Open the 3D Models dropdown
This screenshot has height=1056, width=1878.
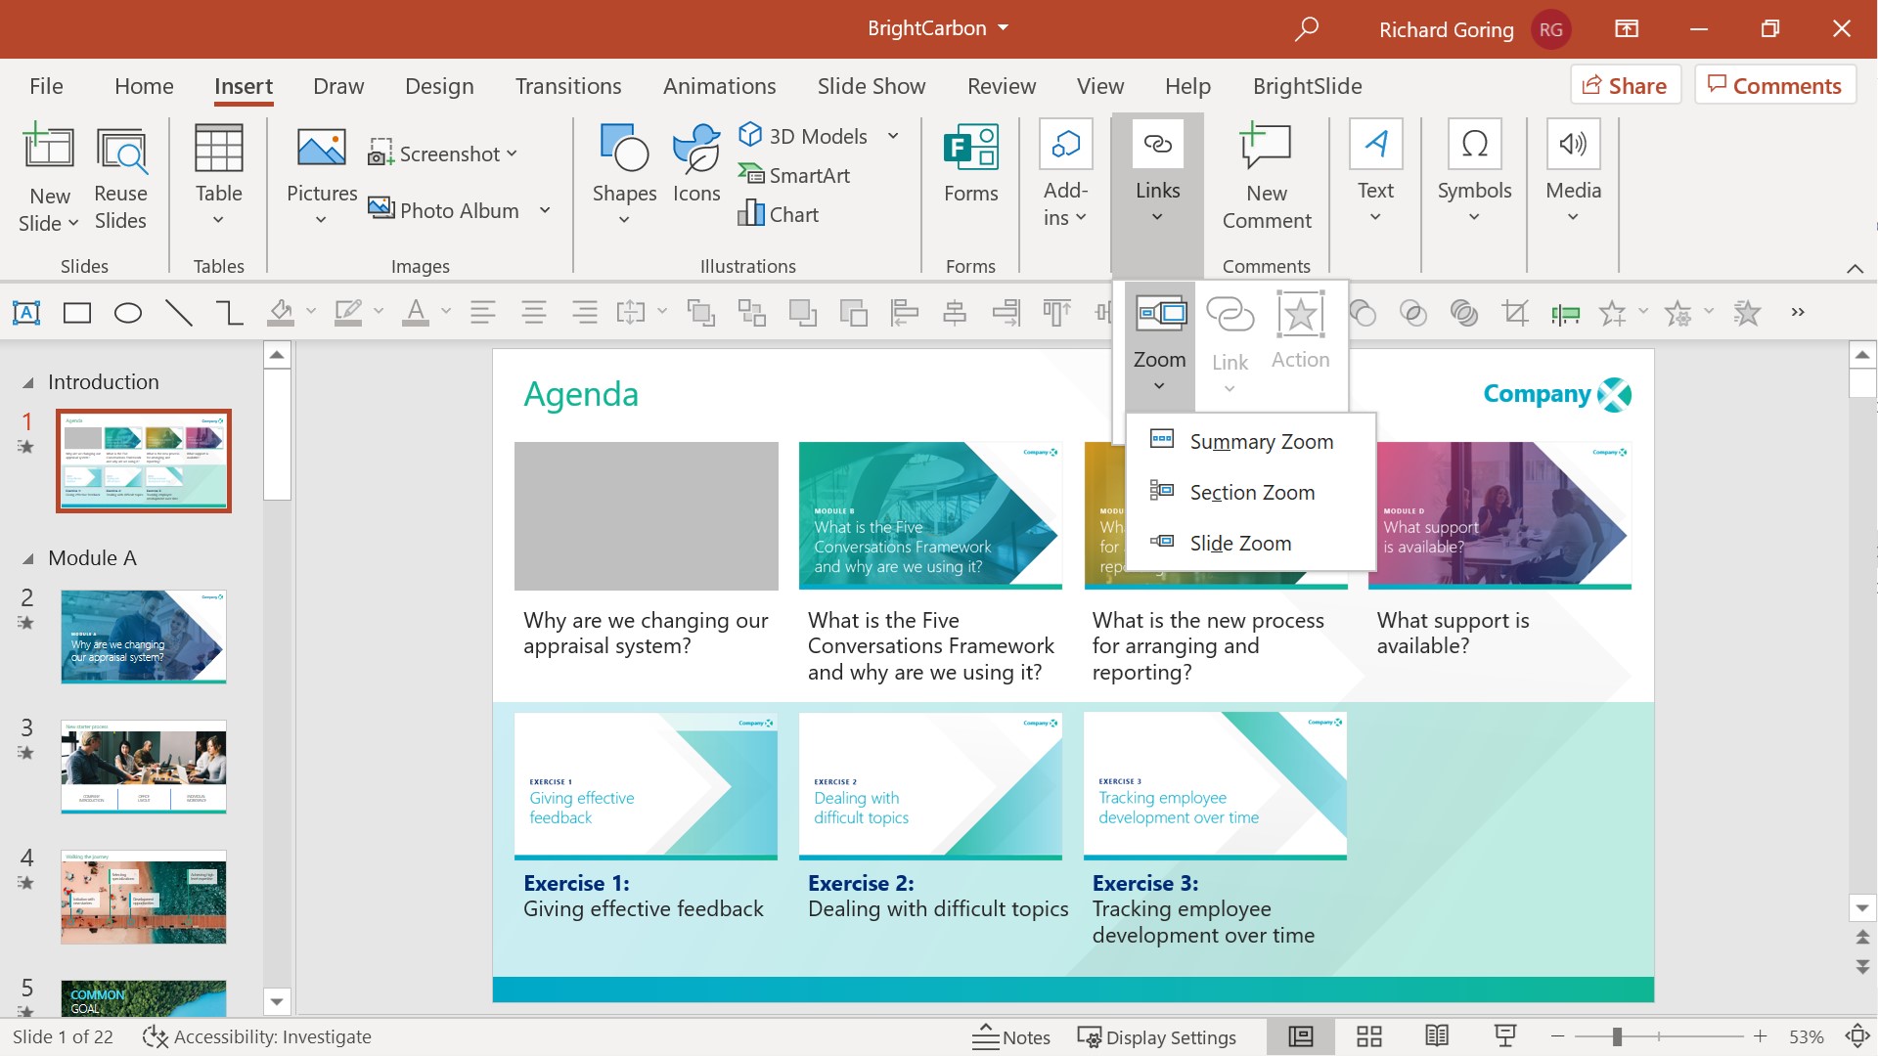pyautogui.click(x=894, y=134)
